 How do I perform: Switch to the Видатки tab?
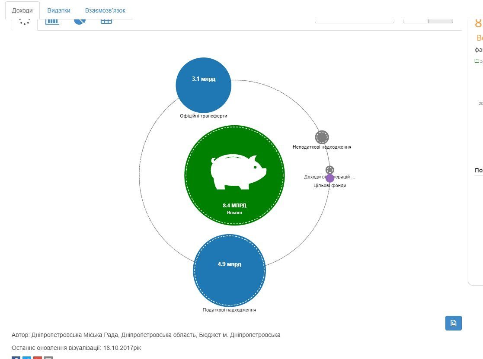click(59, 10)
